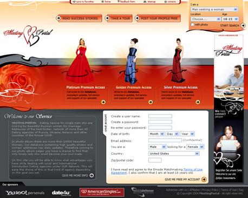
Task: Click the Meeting Portal sidebar banner ad
Action: (229, 108)
